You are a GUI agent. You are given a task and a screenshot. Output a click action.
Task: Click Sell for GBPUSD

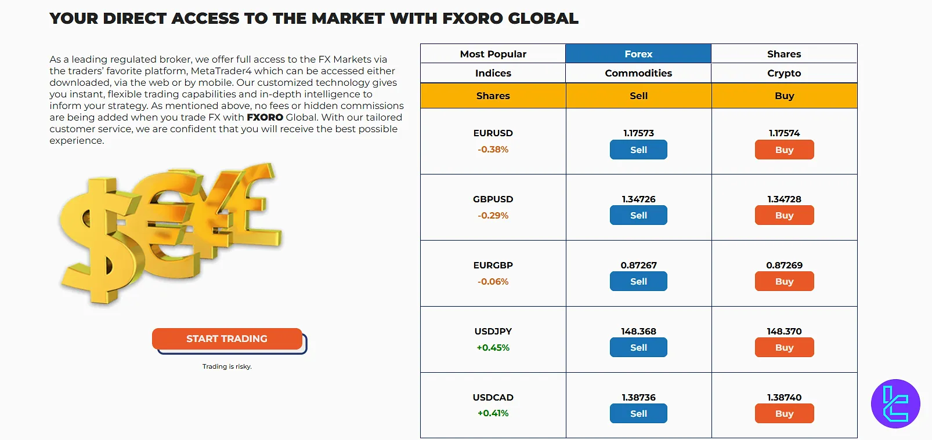click(638, 216)
